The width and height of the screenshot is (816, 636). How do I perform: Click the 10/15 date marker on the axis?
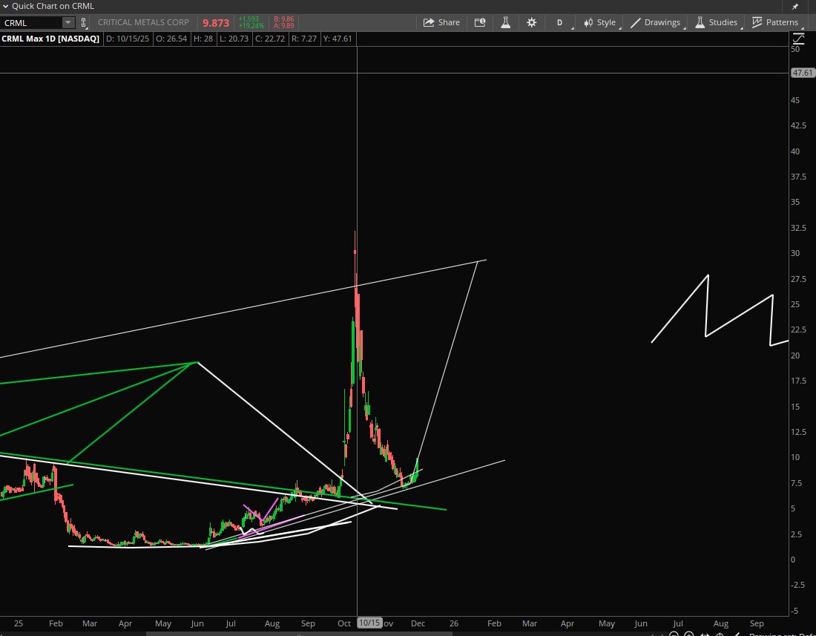(370, 623)
